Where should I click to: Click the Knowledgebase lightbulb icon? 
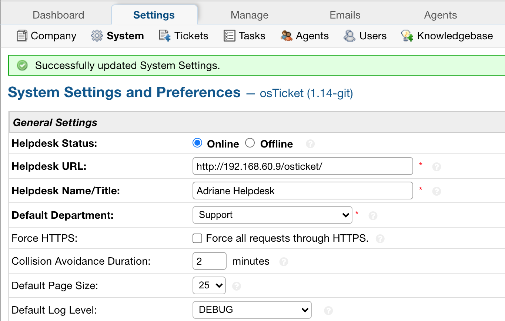click(407, 36)
